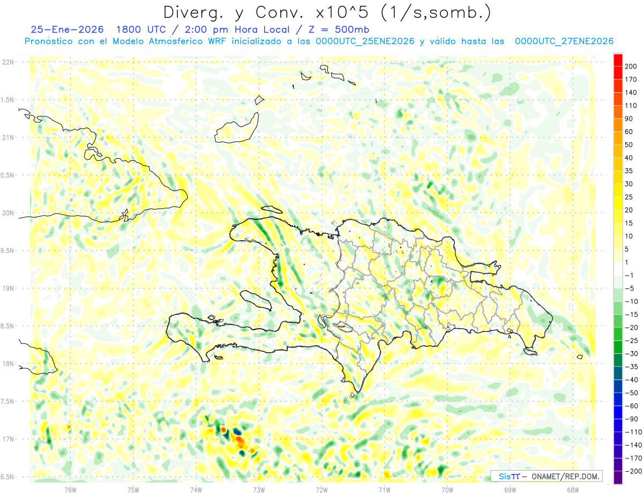The width and height of the screenshot is (643, 497).
Task: Click the '20N' latitude label
Action: 8,213
